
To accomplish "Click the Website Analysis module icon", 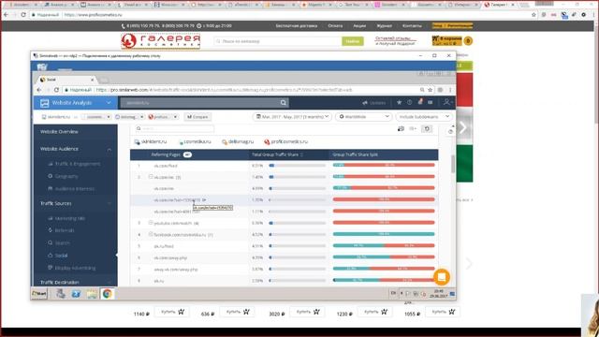I will pyautogui.click(x=44, y=103).
